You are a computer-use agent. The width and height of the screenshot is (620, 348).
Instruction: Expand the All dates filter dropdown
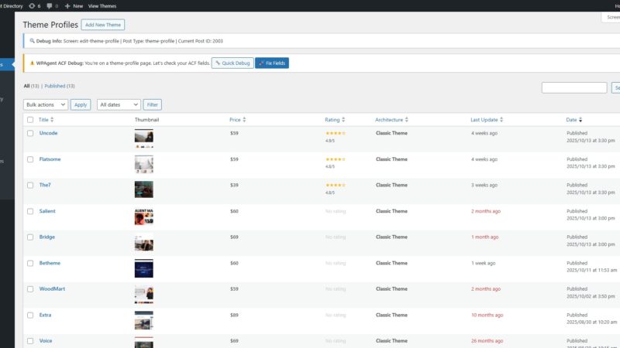click(119, 104)
